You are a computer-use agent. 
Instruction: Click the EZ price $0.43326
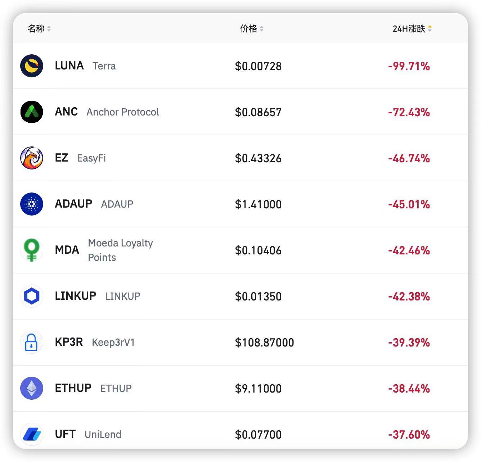click(x=258, y=158)
